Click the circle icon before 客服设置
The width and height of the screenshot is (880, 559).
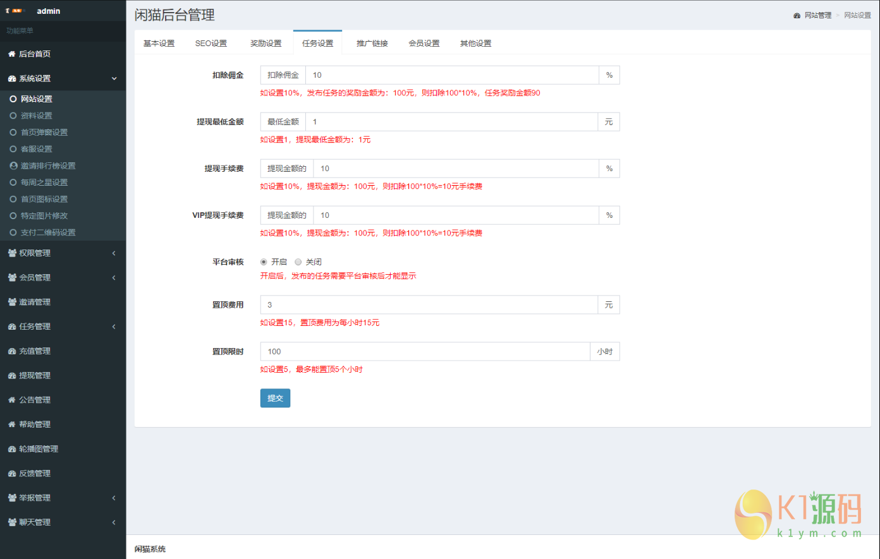(13, 149)
